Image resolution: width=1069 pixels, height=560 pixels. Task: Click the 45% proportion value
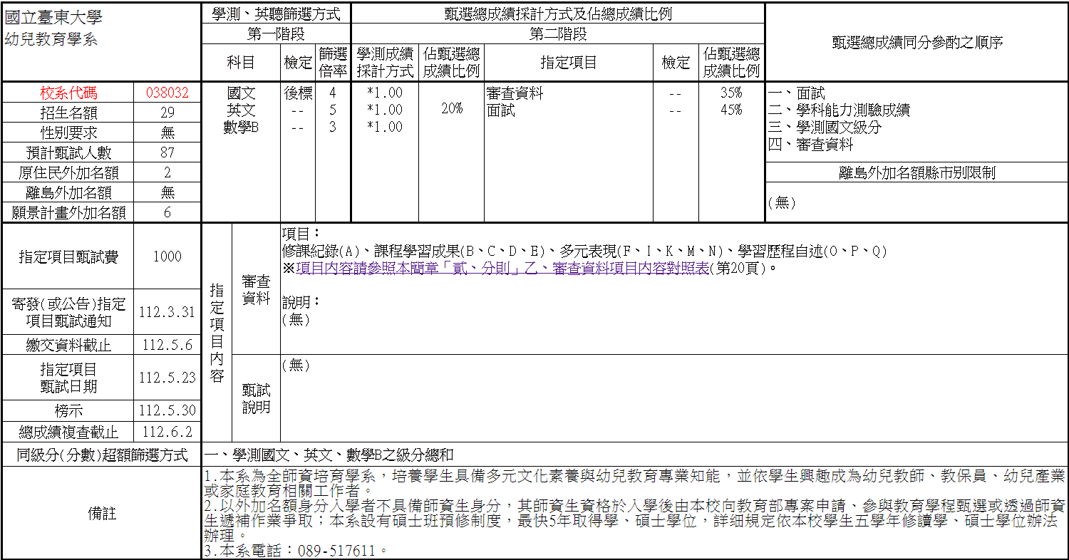(x=731, y=110)
